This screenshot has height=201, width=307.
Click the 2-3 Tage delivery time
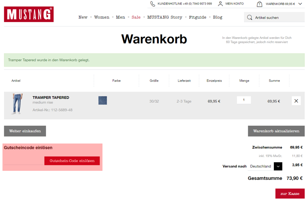tap(184, 101)
